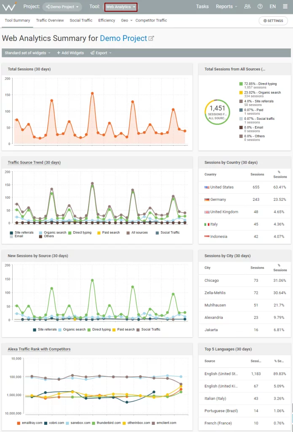
Task: Click the external link icon beside Demo Project
Action: click(151, 38)
